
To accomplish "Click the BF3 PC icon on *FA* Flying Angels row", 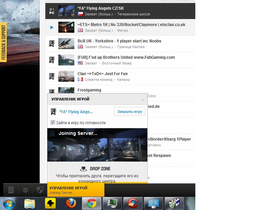I will coord(52,11).
